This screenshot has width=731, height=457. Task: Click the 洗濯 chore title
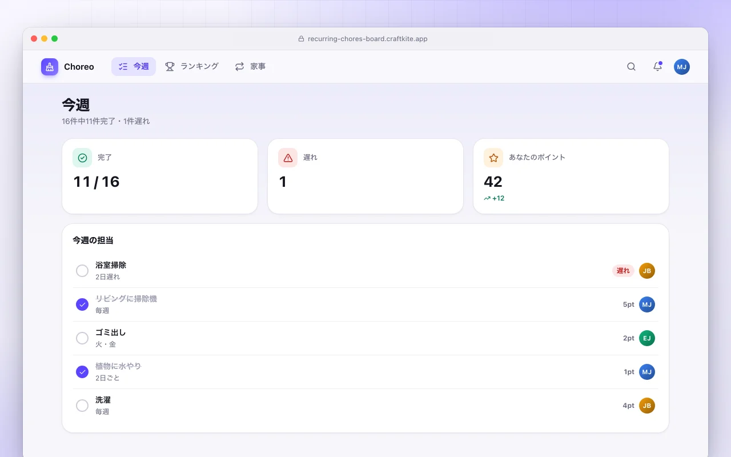pyautogui.click(x=103, y=400)
